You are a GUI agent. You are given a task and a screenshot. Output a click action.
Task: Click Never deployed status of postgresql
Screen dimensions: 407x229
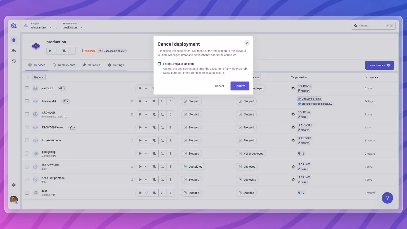point(251,154)
